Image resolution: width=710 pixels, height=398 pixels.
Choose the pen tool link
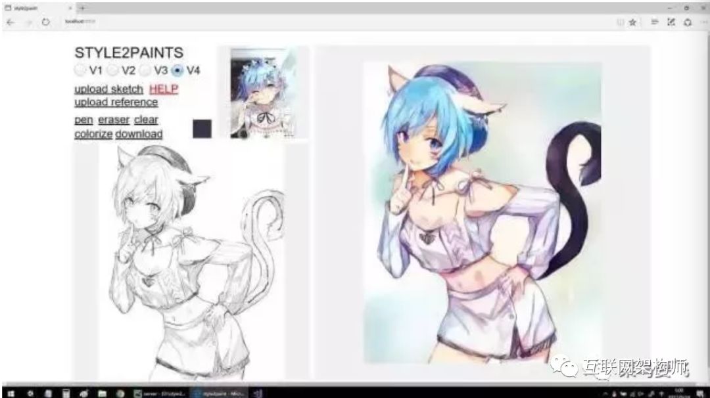pyautogui.click(x=83, y=120)
